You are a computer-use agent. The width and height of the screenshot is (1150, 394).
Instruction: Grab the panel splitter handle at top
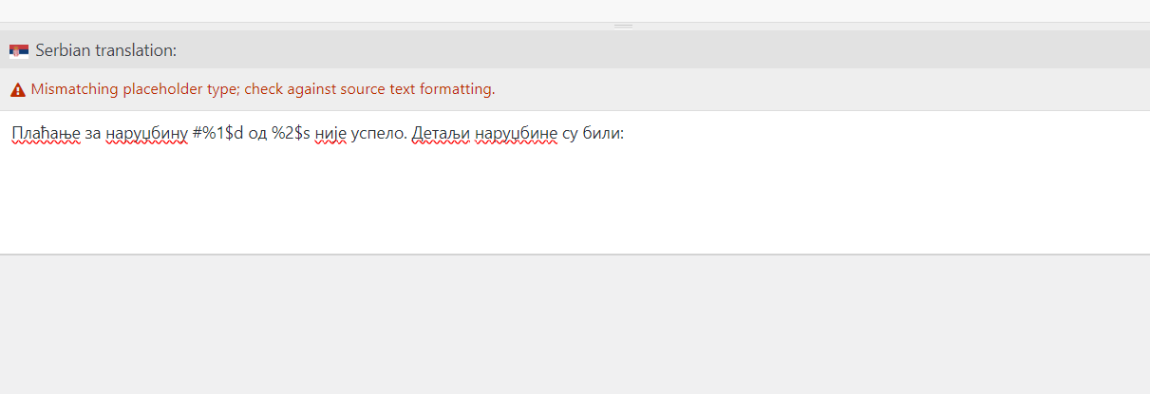coord(623,27)
